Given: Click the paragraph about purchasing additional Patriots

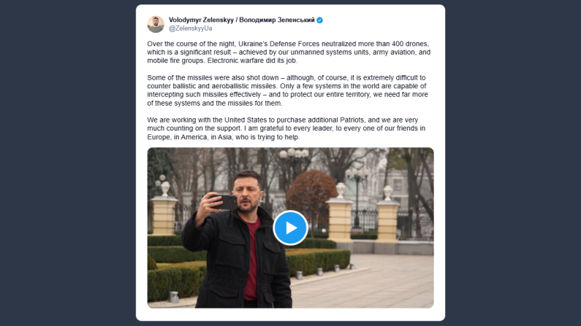Looking at the screenshot, I should tap(286, 128).
